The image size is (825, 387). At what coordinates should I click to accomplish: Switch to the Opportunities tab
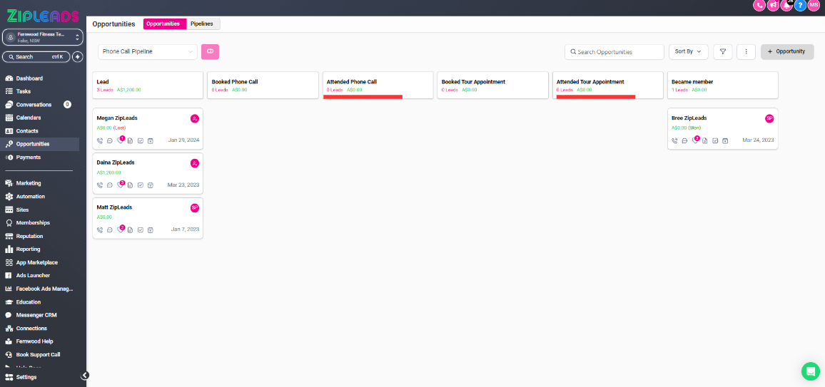(x=165, y=24)
